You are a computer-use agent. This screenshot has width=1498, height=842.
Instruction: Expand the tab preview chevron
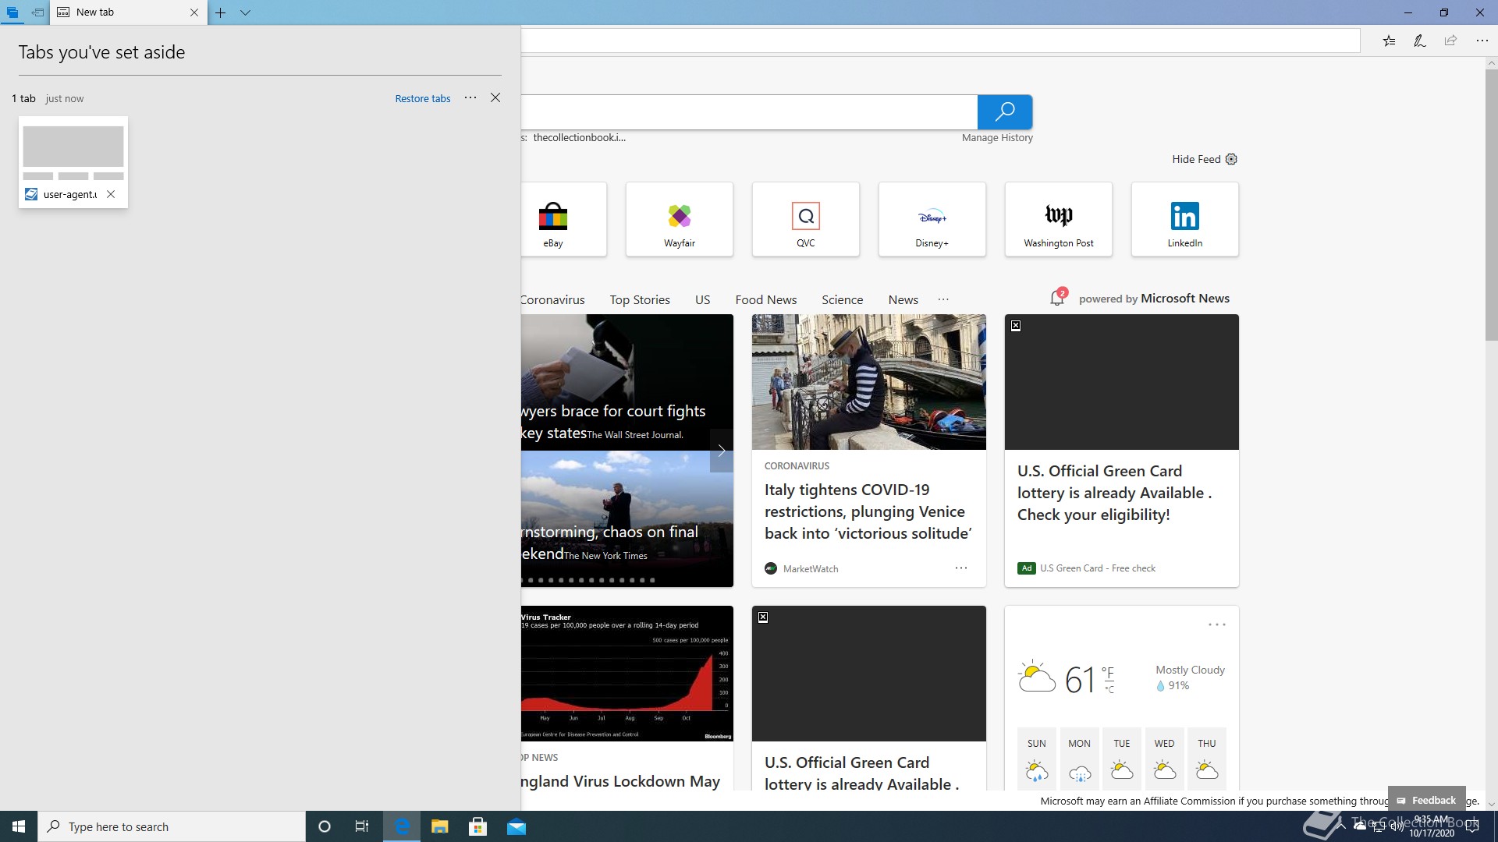click(245, 12)
